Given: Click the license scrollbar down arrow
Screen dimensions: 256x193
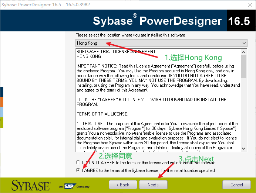Looking at the screenshot, I should (243, 149).
